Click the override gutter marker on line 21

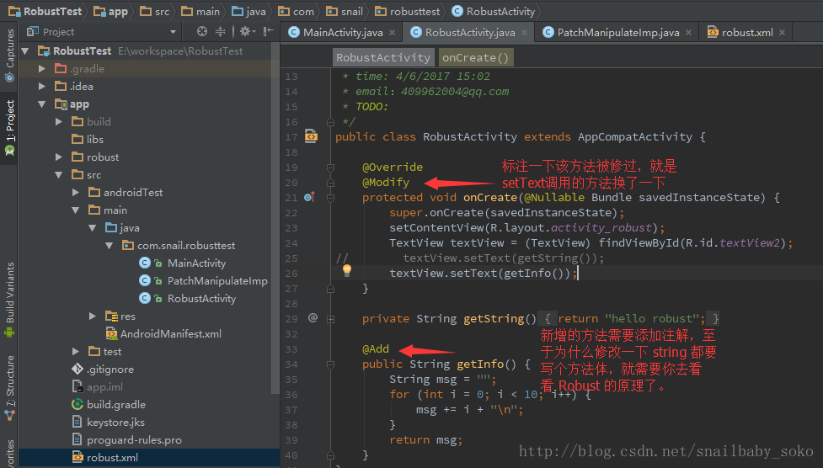tap(309, 197)
